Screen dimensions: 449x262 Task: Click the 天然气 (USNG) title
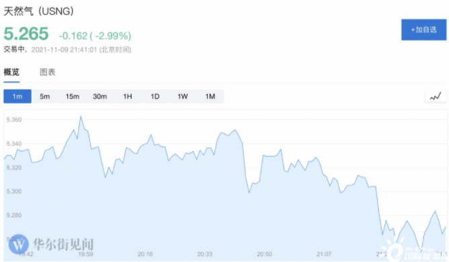39,11
